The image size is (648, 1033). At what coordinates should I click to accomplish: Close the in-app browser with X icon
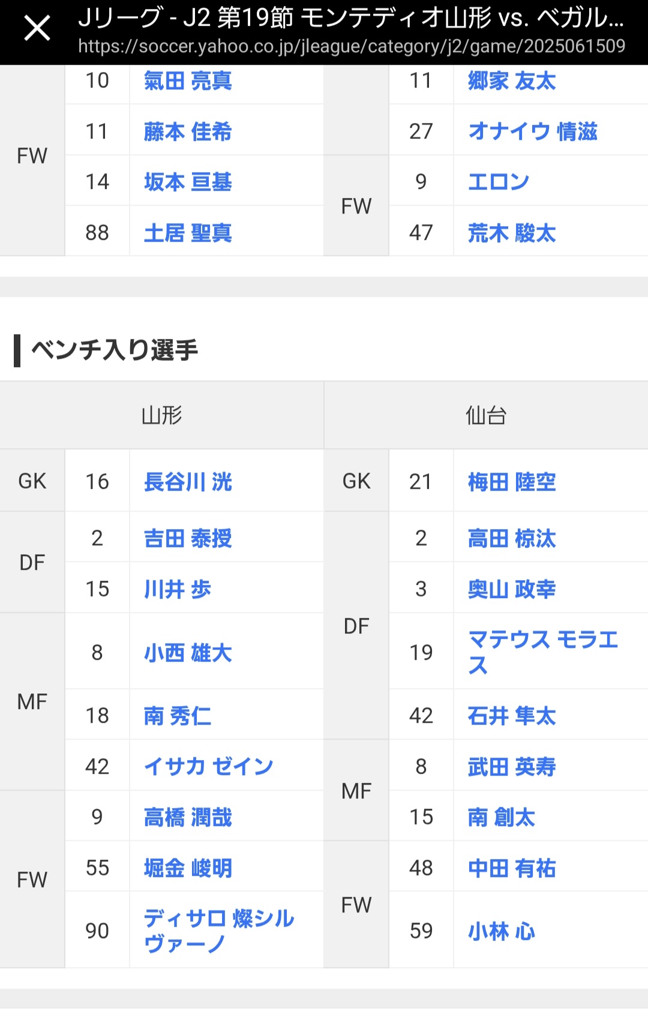pos(37,28)
